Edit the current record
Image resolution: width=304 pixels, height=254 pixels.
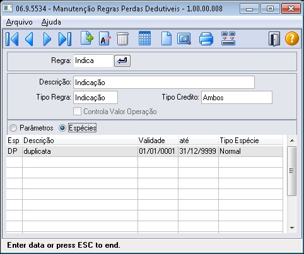(x=105, y=38)
